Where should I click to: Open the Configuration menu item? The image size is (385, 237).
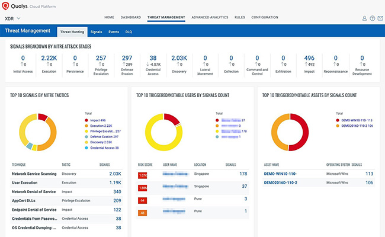coord(265,18)
